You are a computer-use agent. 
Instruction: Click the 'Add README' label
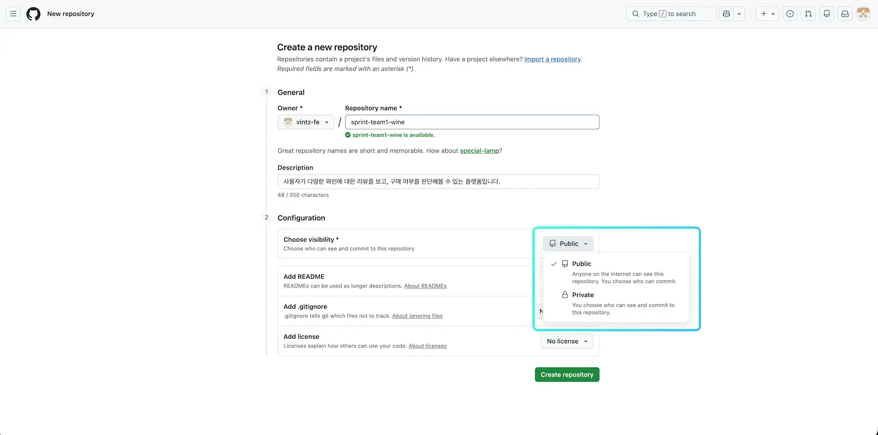304,277
